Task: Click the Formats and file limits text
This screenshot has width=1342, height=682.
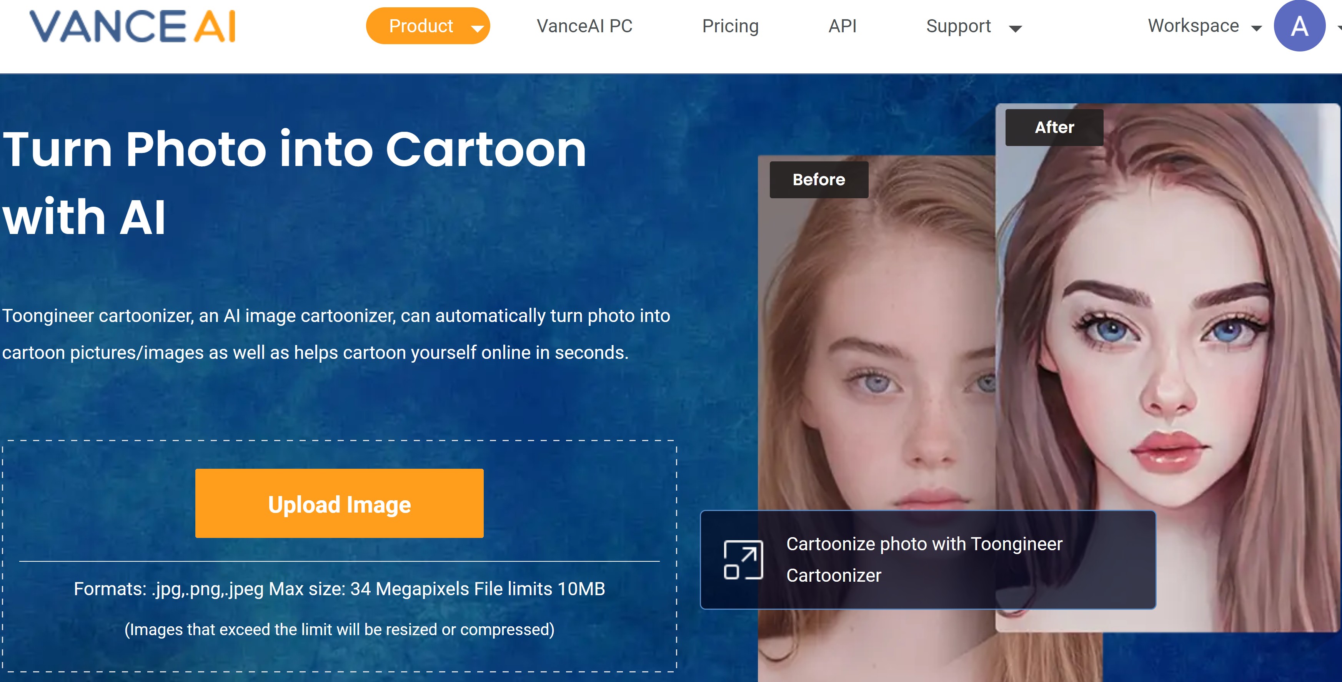Action: pos(339,589)
